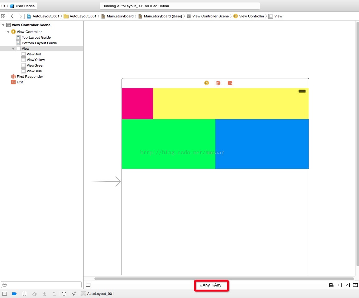Toggle breakpoints activation in debug bar
359x298 pixels.
pyautogui.click(x=14, y=294)
